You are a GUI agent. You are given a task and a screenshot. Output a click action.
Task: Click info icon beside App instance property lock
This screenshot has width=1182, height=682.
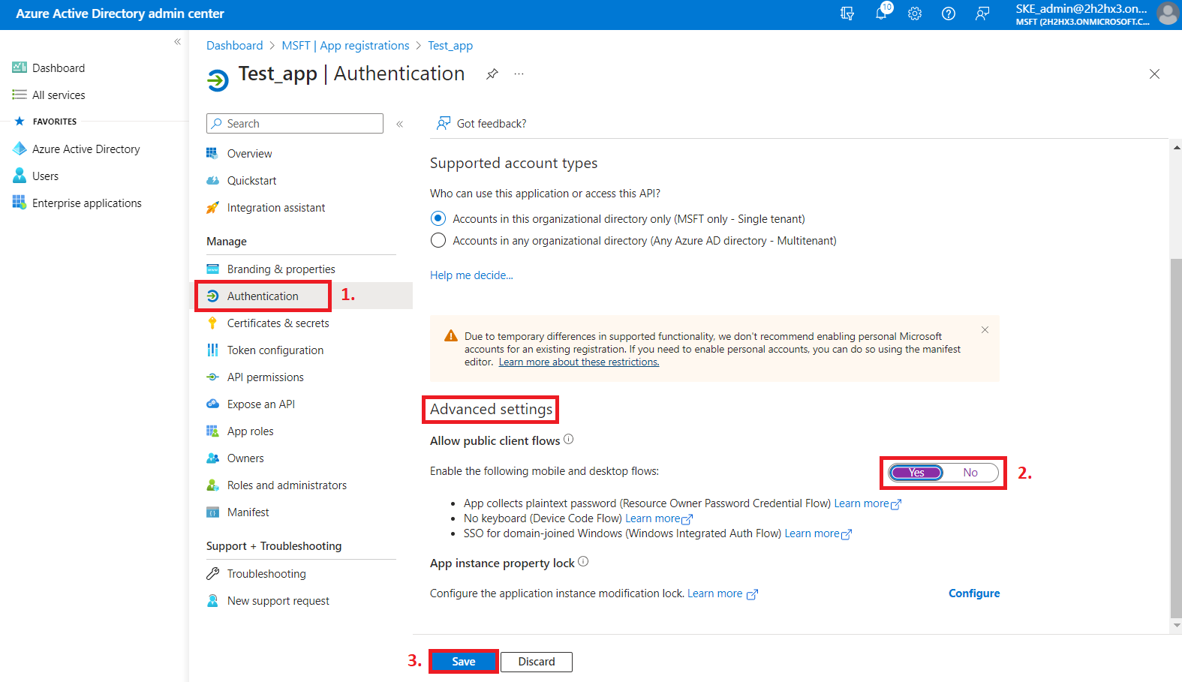[x=583, y=562]
